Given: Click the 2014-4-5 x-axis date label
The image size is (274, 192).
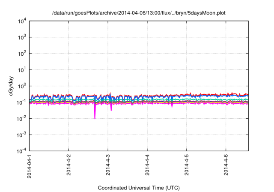Looking at the screenshot, I should click(x=187, y=165).
